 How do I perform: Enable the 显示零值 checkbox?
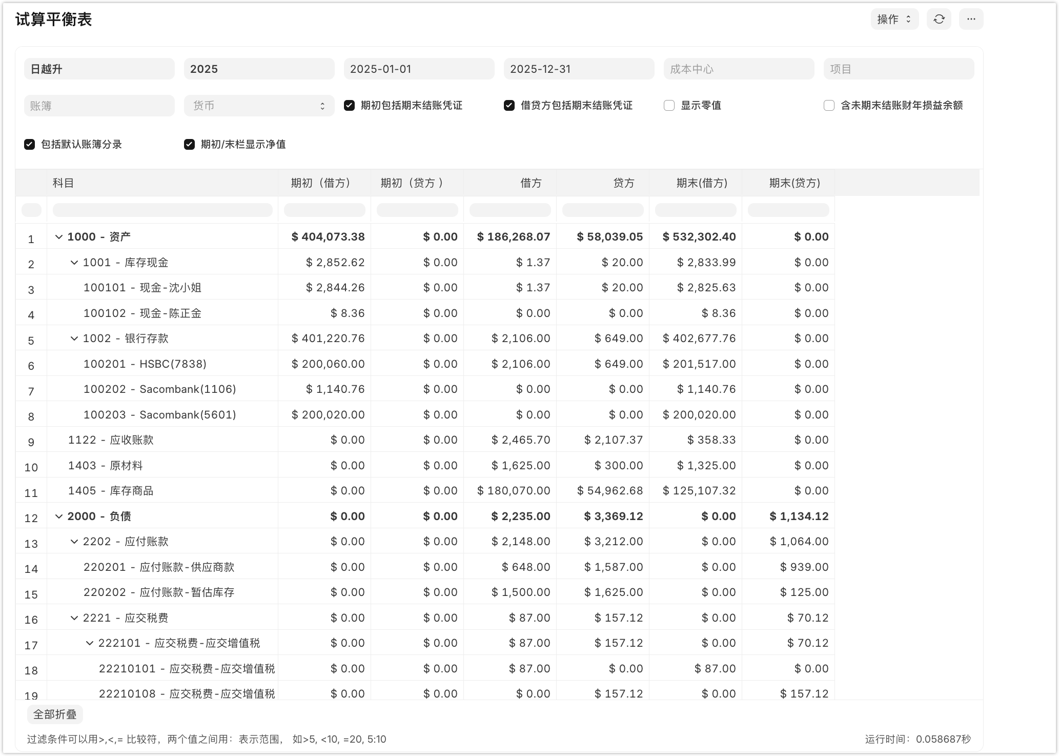point(669,106)
